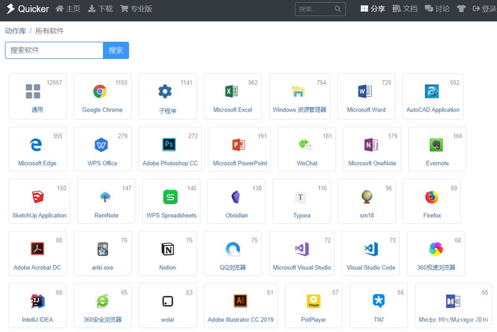Select the Typora icon

click(x=301, y=197)
